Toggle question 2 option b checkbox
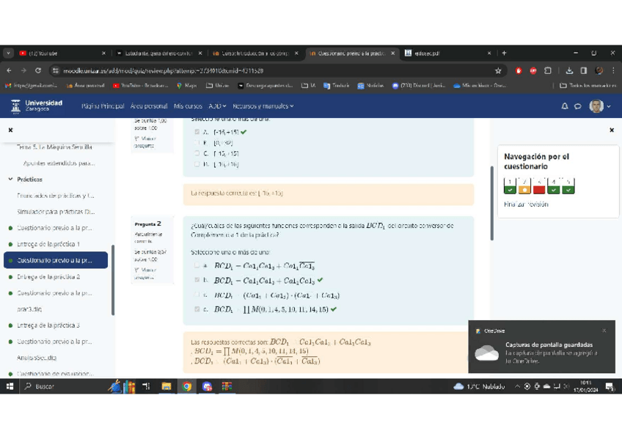The height and width of the screenshot is (439, 622). coord(197,280)
